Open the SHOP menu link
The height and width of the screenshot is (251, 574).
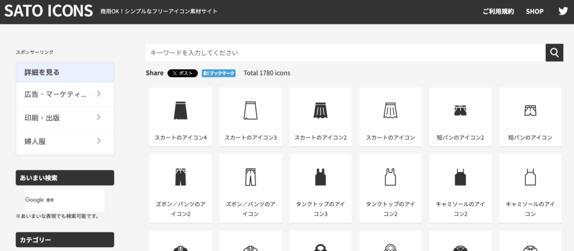click(534, 11)
